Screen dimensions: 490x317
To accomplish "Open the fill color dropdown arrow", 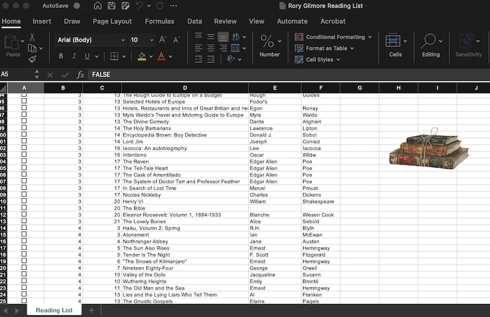I will (151, 57).
